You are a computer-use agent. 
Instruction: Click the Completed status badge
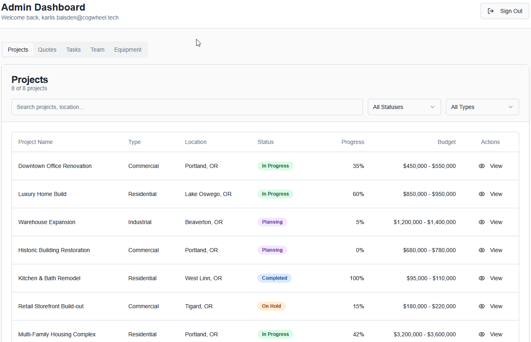click(x=274, y=278)
